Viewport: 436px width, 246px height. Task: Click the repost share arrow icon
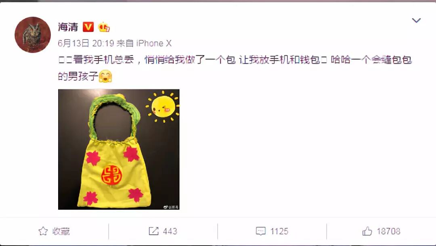click(153, 231)
